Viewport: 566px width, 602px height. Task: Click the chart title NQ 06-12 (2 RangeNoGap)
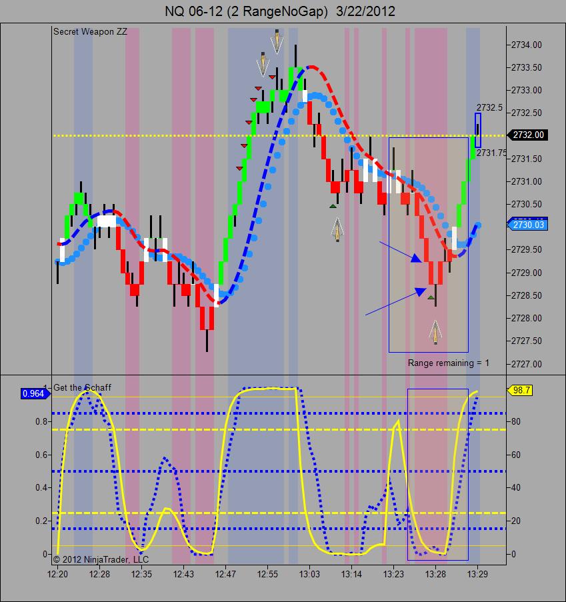pyautogui.click(x=246, y=11)
